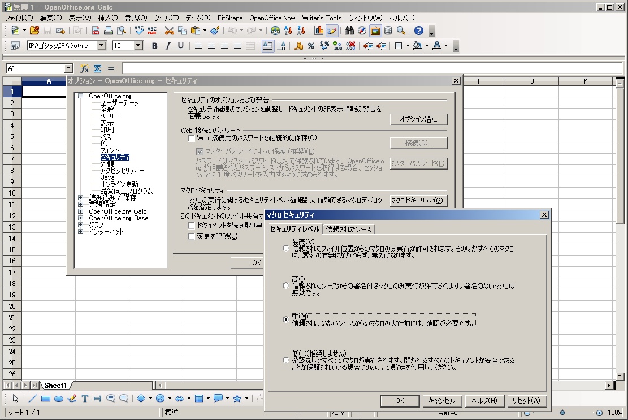
Task: Click OK in the マクロセキュリティ dialog
Action: [x=400, y=401]
